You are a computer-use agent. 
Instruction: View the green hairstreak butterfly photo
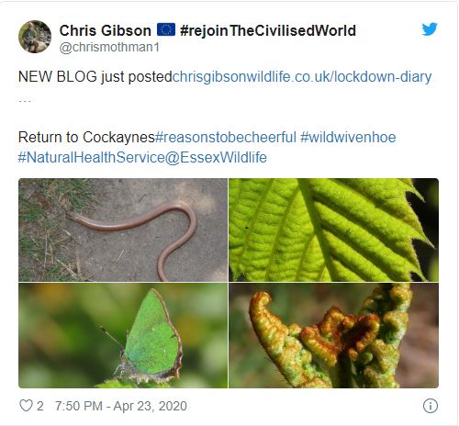pos(123,335)
